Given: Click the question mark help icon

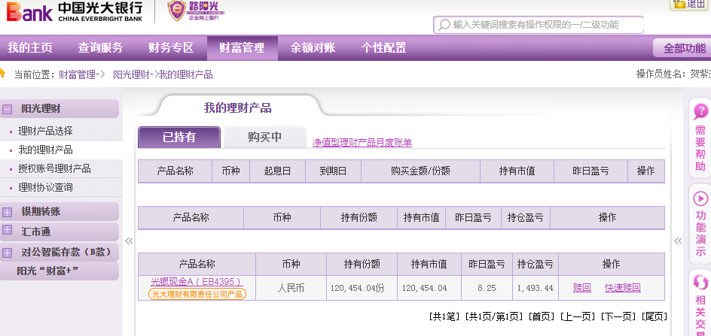Looking at the screenshot, I should [700, 111].
